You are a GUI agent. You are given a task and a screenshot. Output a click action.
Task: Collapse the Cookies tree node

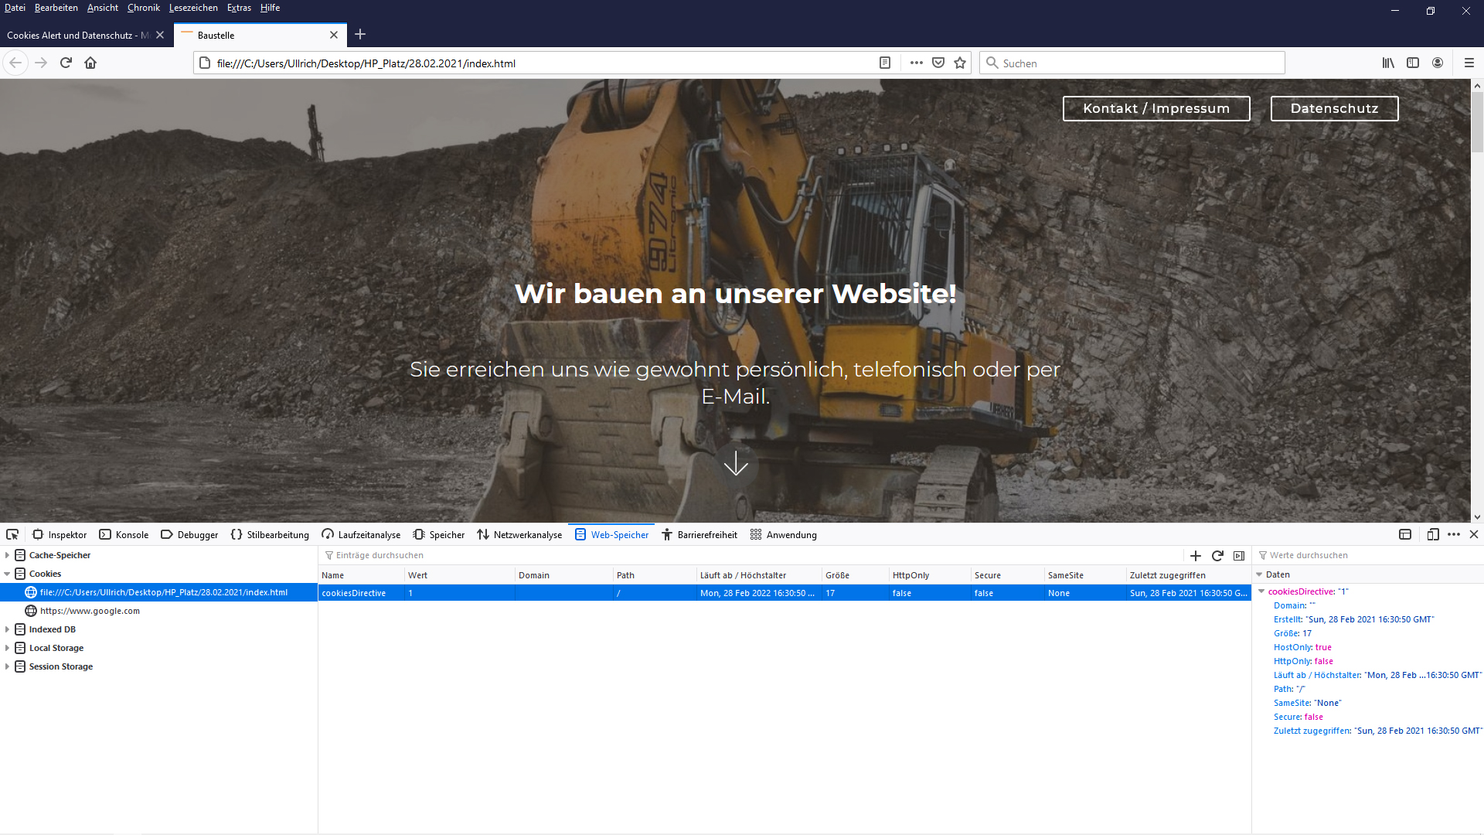coord(7,574)
